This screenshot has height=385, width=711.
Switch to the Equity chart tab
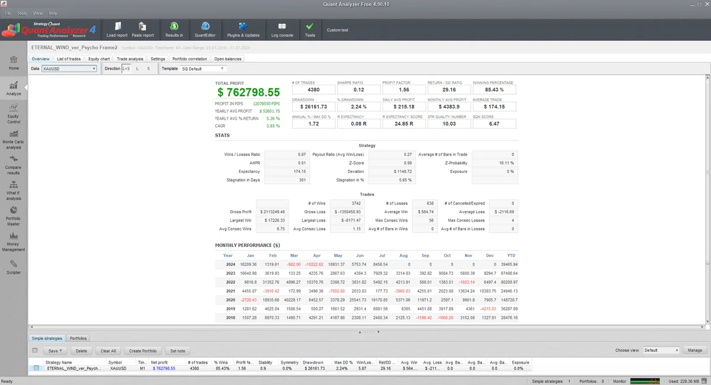click(99, 59)
